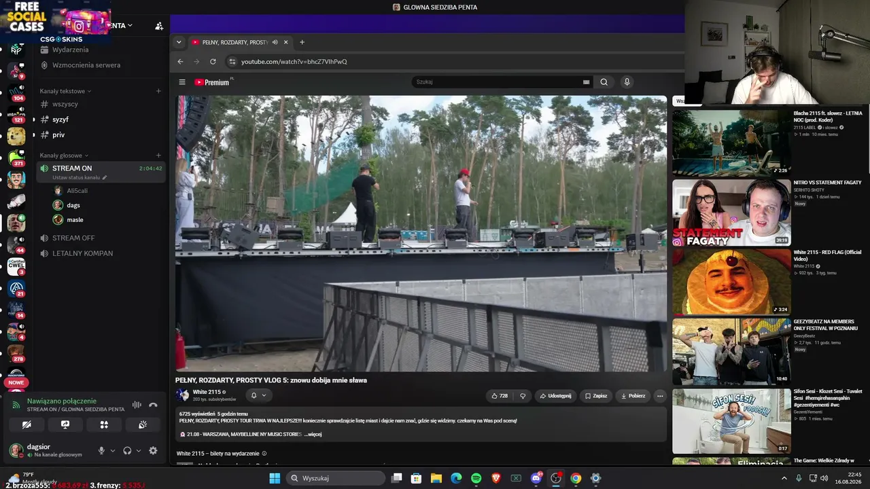Image resolution: width=870 pixels, height=489 pixels.
Task: Launch a Discord activity
Action: click(x=104, y=424)
